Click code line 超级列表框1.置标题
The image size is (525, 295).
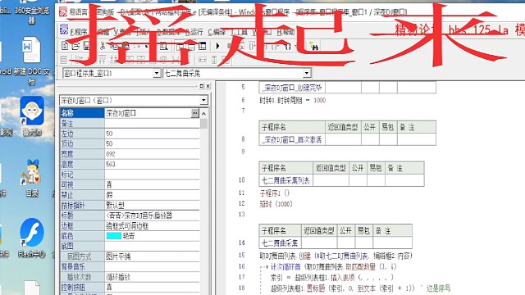click(342, 288)
